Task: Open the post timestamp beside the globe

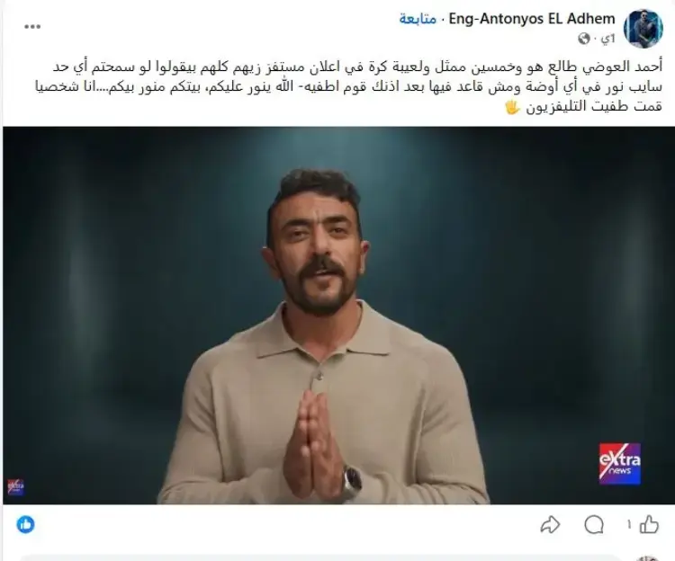Action: pos(607,39)
